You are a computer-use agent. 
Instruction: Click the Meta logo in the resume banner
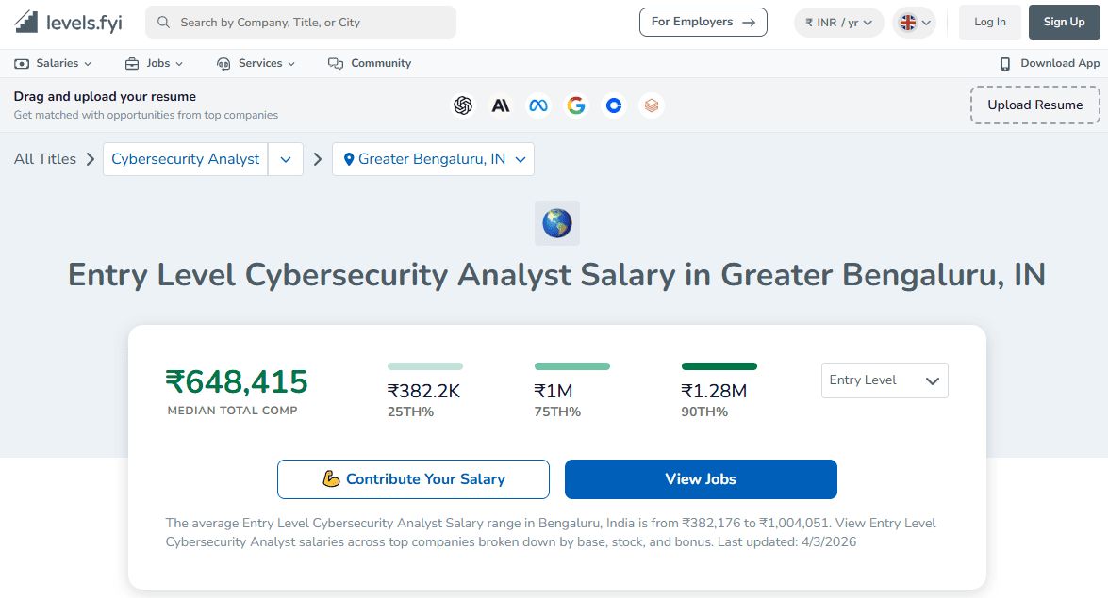538,105
